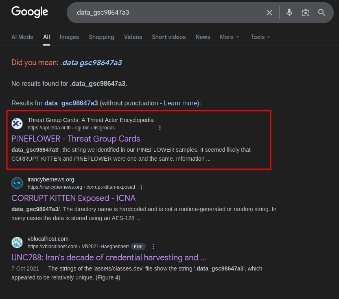Switch to the Images tab
This screenshot has height=299, width=339.
69,37
